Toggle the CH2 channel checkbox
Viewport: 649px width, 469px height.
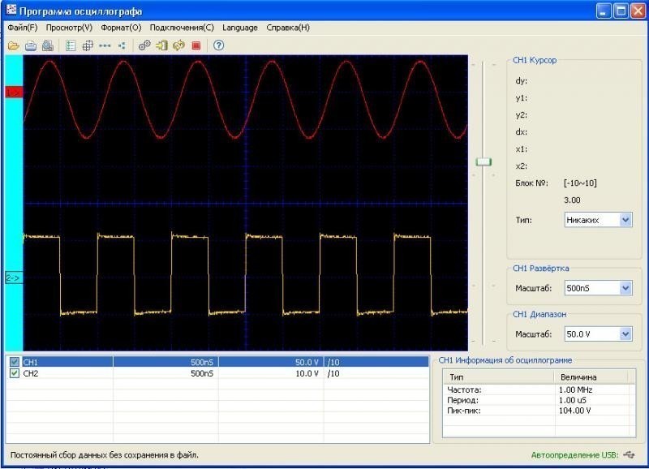tap(14, 373)
